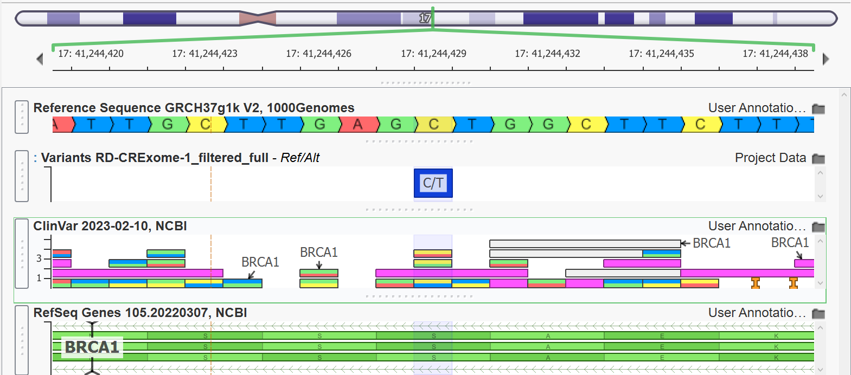Screen dimensions: 851x375
Task: Pan the genome view left with the arrow
Action: 40,59
